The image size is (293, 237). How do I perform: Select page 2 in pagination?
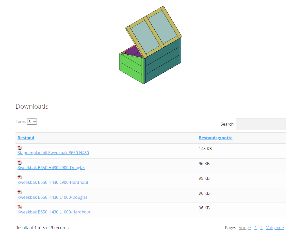[261, 228]
